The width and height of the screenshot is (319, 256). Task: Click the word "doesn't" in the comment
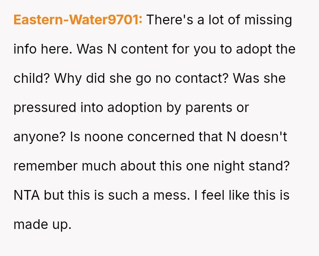264,137
